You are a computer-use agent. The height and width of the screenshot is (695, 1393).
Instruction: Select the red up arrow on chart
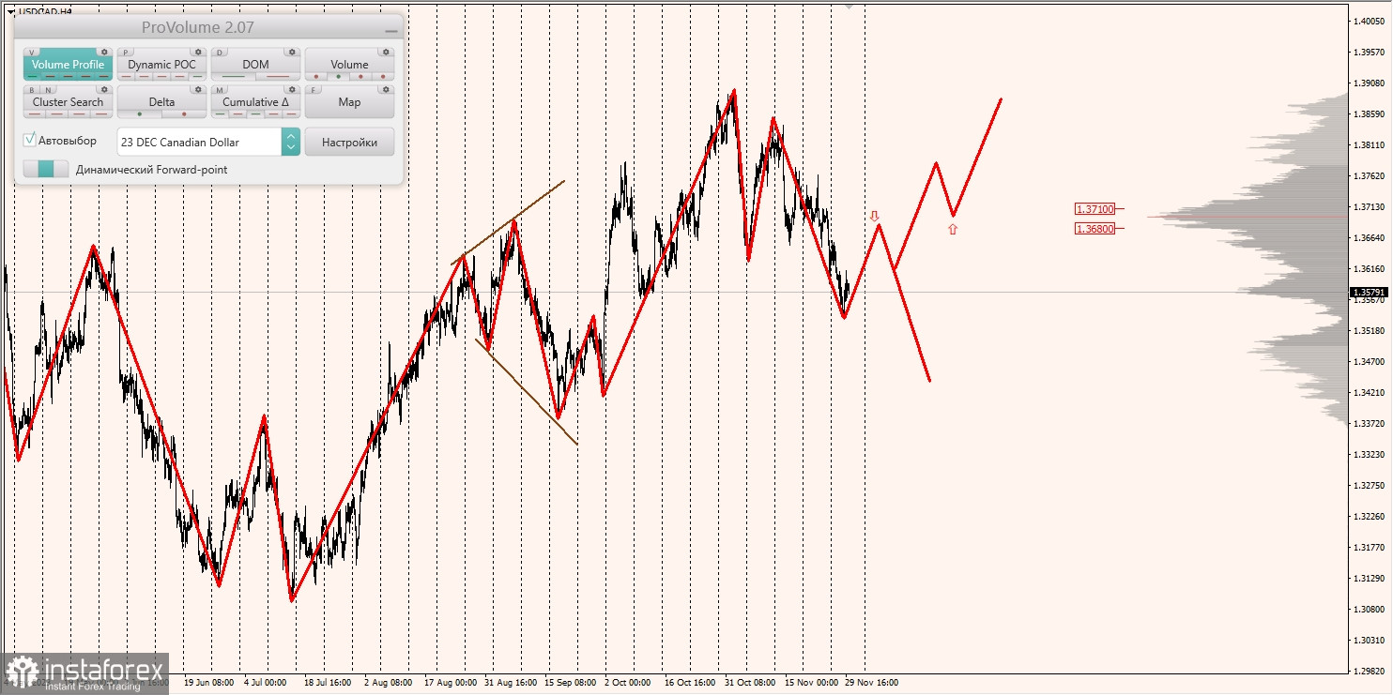pyautogui.click(x=953, y=228)
